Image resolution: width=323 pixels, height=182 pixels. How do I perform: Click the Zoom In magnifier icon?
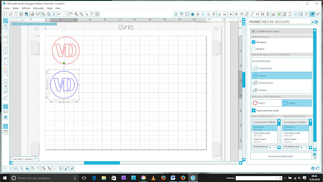click(x=76, y=14)
